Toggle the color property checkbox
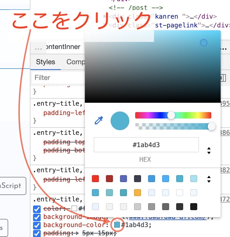 pyautogui.click(x=37, y=209)
